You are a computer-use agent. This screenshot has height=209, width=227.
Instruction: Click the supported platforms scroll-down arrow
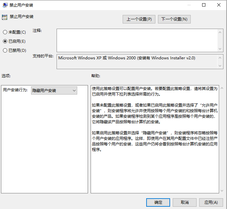pos(220,66)
